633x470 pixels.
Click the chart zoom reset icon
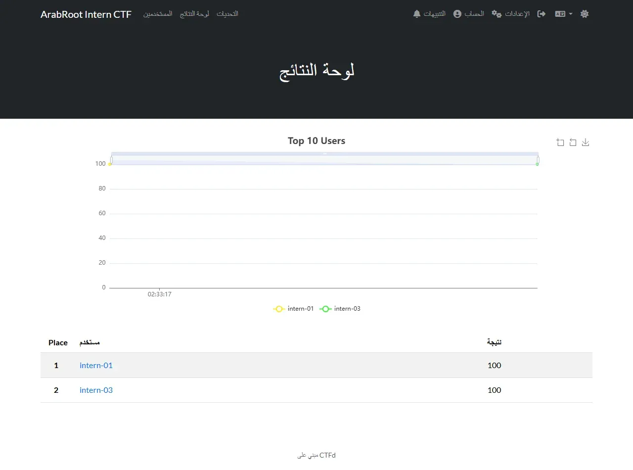(573, 142)
